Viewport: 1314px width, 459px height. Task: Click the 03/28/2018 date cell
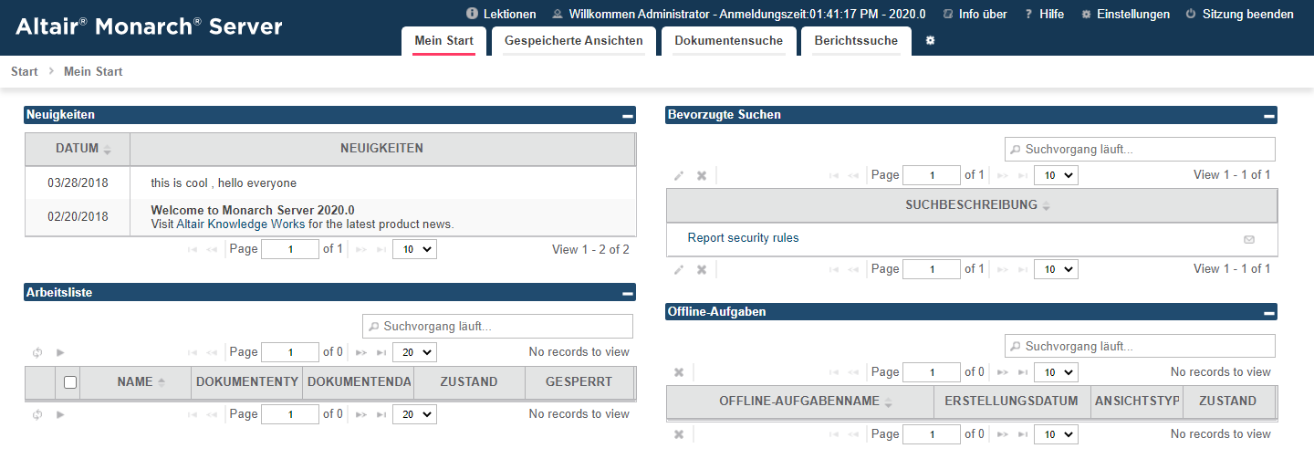pyautogui.click(x=78, y=183)
